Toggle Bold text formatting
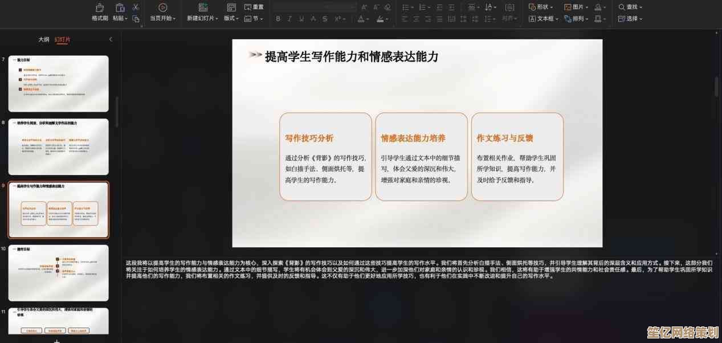The image size is (722, 343). [278, 19]
